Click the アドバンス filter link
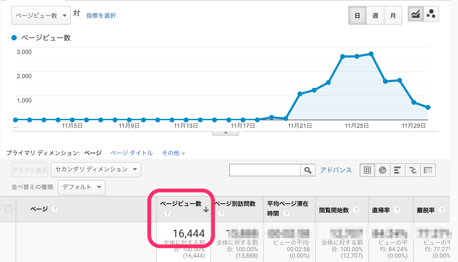This screenshot has height=262, width=458. [336, 170]
